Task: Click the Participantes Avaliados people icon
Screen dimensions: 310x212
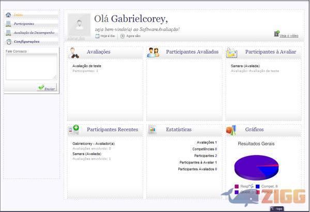Action: 153,53
